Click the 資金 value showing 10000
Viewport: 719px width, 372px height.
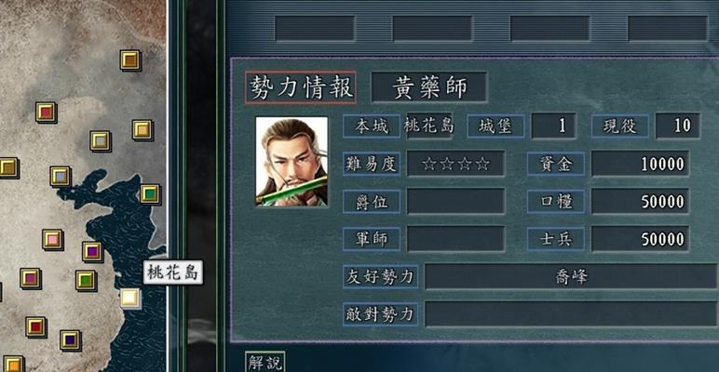coord(640,164)
